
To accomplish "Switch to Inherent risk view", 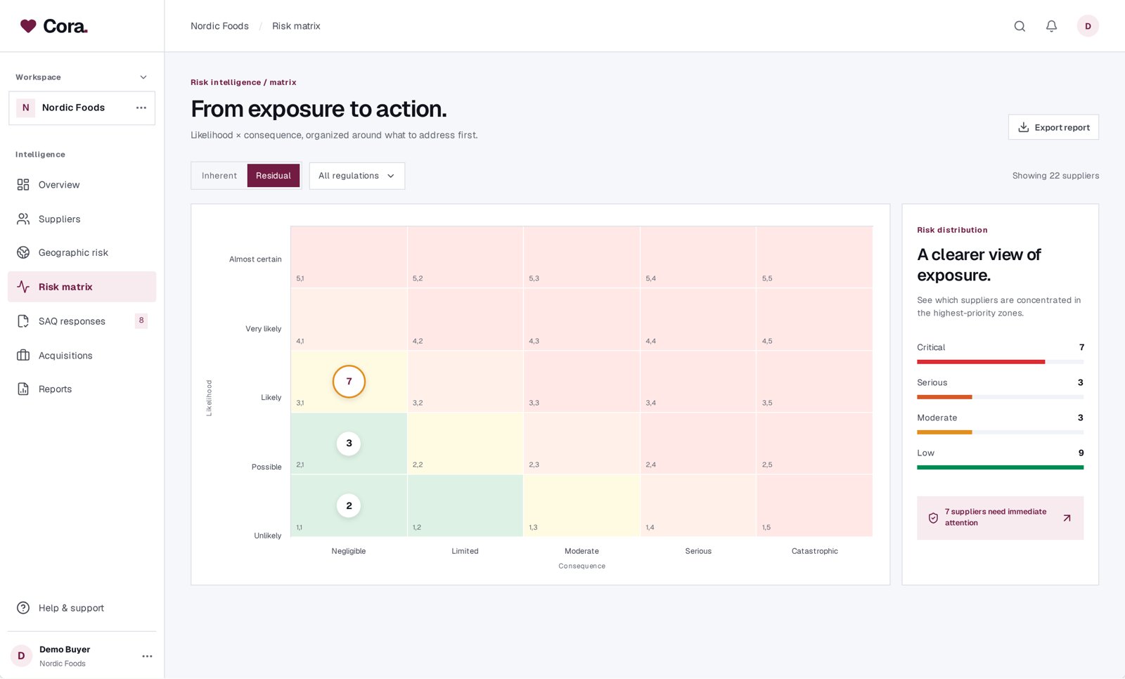I will coord(219,176).
